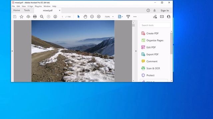Activate the Hand pan tool
This screenshot has height=119, width=213.
pyautogui.click(x=85, y=17)
